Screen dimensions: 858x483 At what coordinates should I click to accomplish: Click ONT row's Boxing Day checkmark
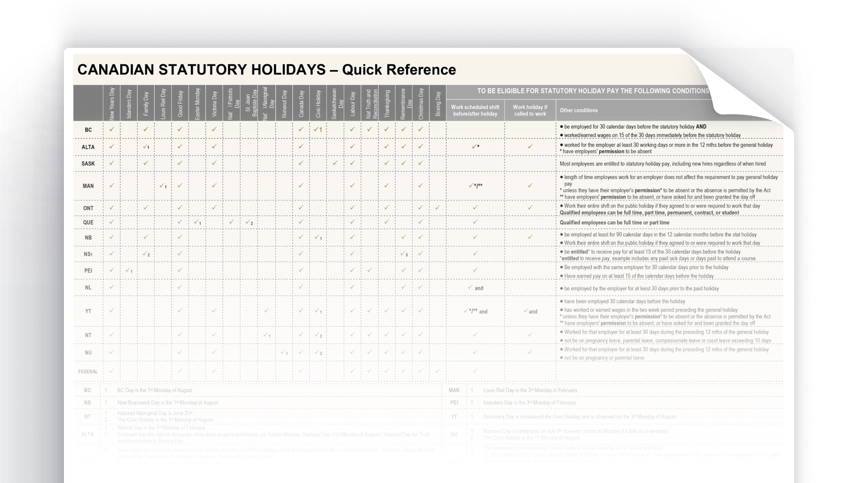437,208
